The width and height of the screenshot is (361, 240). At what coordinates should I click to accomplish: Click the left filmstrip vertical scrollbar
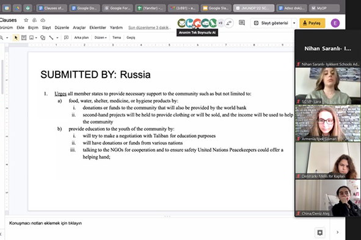(2, 77)
